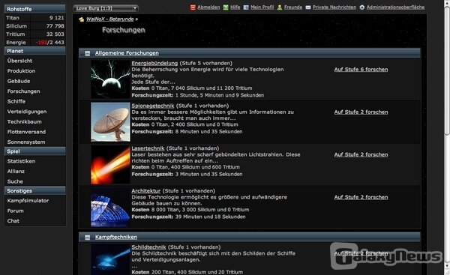Screen dimensions: 450x275
Task: Open the Freunde link
Action: click(293, 7)
